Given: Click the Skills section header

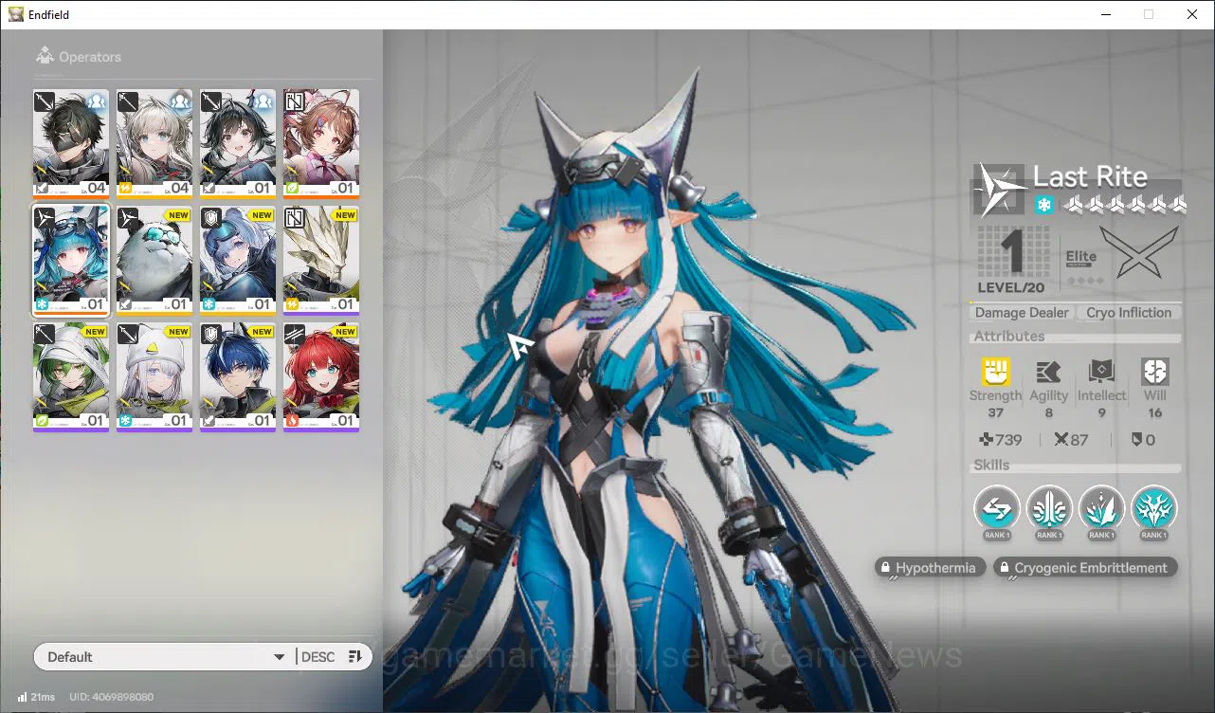Looking at the screenshot, I should (x=991, y=466).
